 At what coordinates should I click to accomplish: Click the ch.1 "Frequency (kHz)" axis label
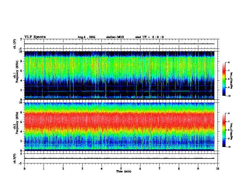coord(17,72)
